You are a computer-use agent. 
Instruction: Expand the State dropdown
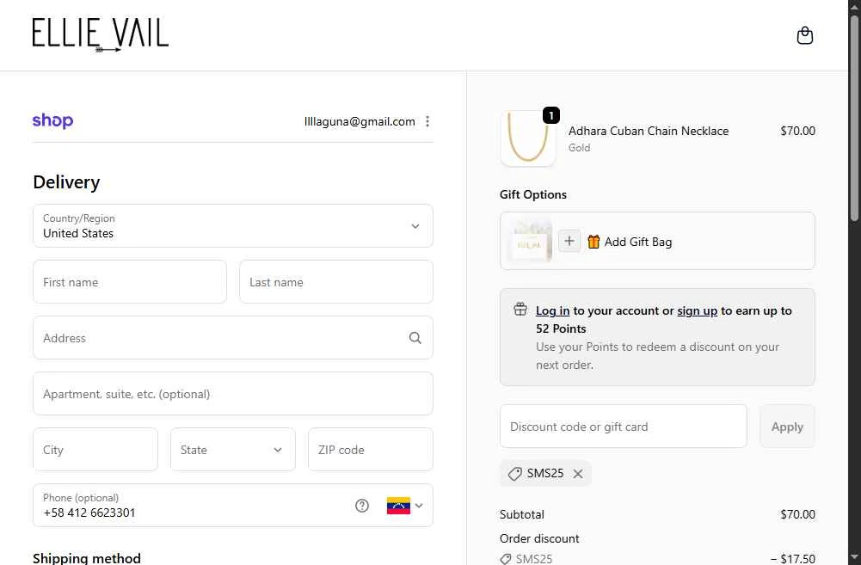tap(233, 450)
